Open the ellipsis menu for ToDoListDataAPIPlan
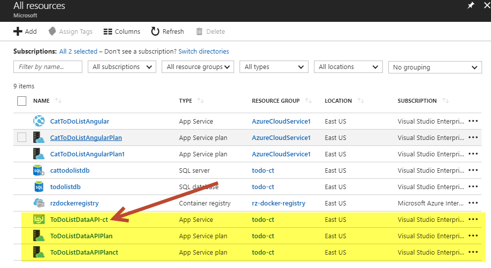Screen dimensions: 491x268 (473, 236)
